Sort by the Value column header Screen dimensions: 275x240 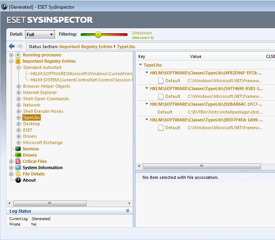(x=226, y=56)
